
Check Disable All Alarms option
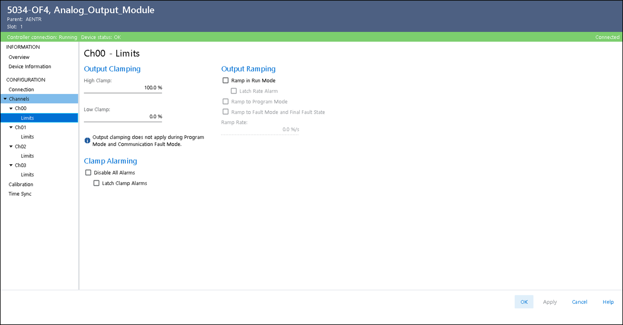[x=88, y=173]
